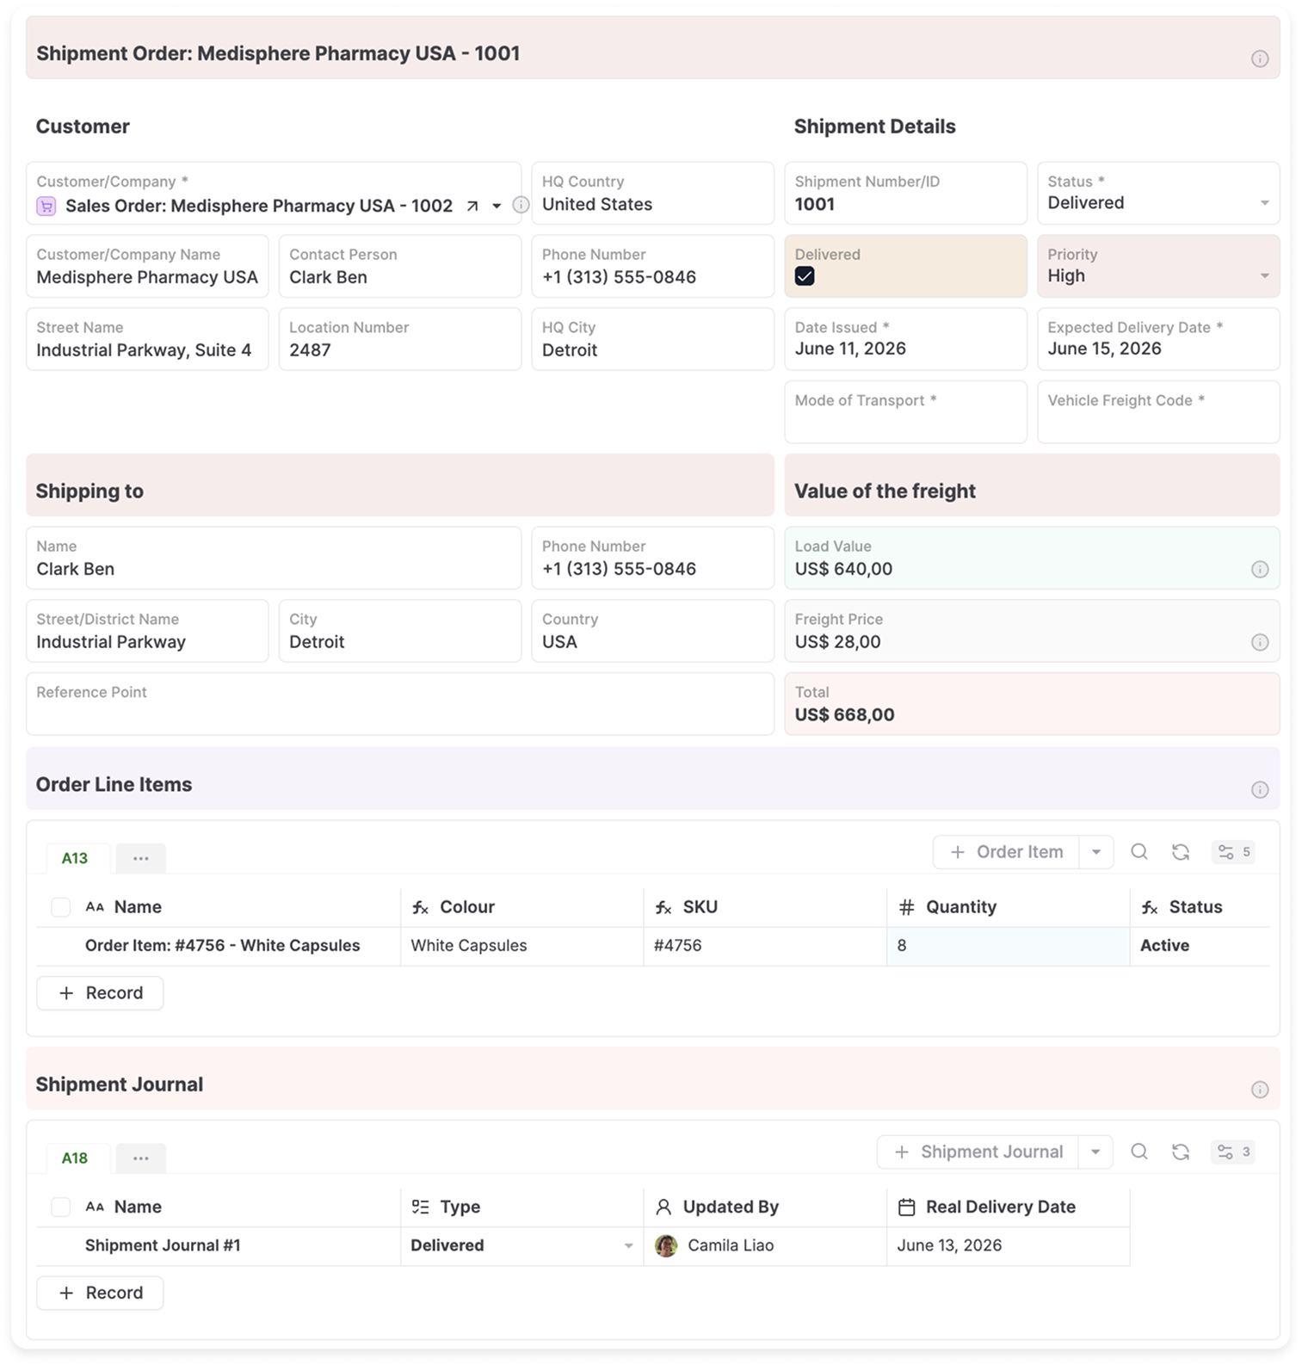This screenshot has height=1365, width=1302.
Task: Click the purple cart icon of Sales Order
Action: click(x=46, y=206)
